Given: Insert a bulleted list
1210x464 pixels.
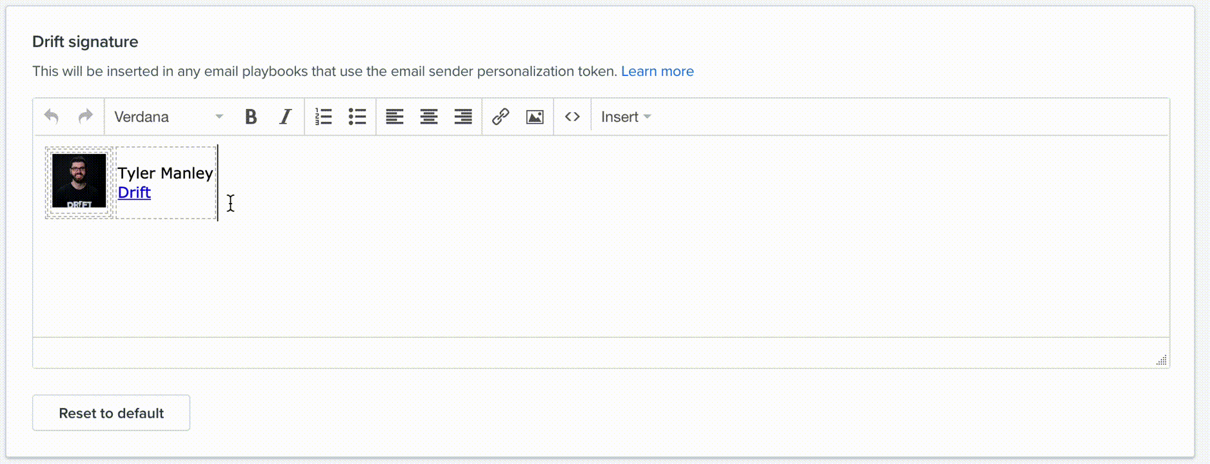Looking at the screenshot, I should (357, 117).
